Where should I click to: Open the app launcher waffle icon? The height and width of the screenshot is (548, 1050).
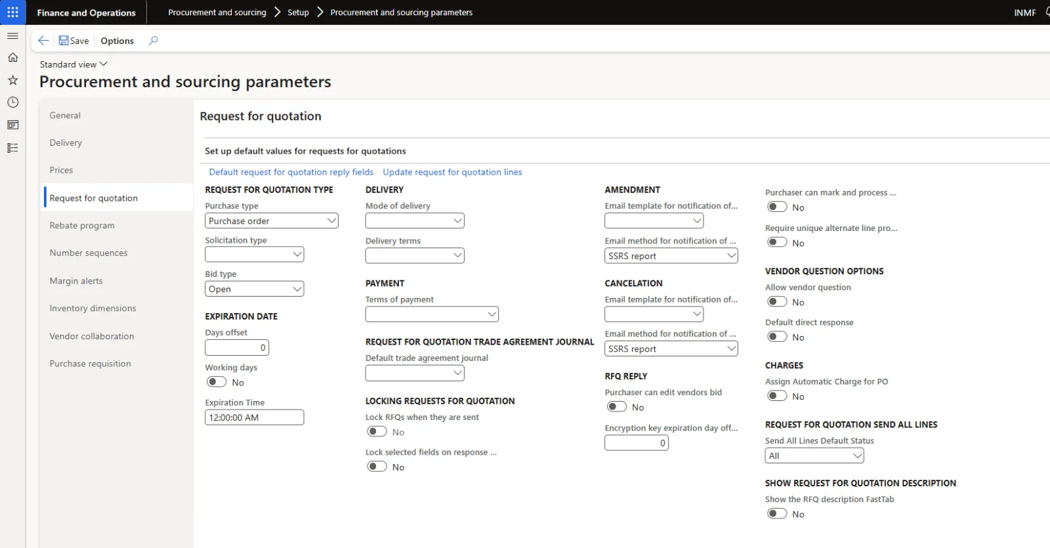[x=12, y=12]
